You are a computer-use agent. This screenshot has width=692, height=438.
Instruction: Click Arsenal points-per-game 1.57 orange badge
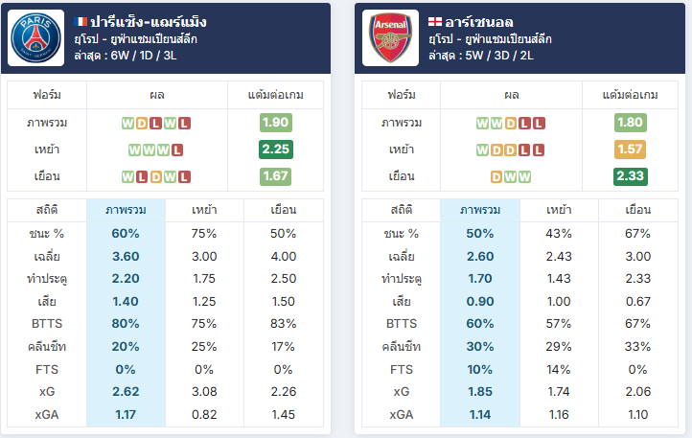[630, 150]
